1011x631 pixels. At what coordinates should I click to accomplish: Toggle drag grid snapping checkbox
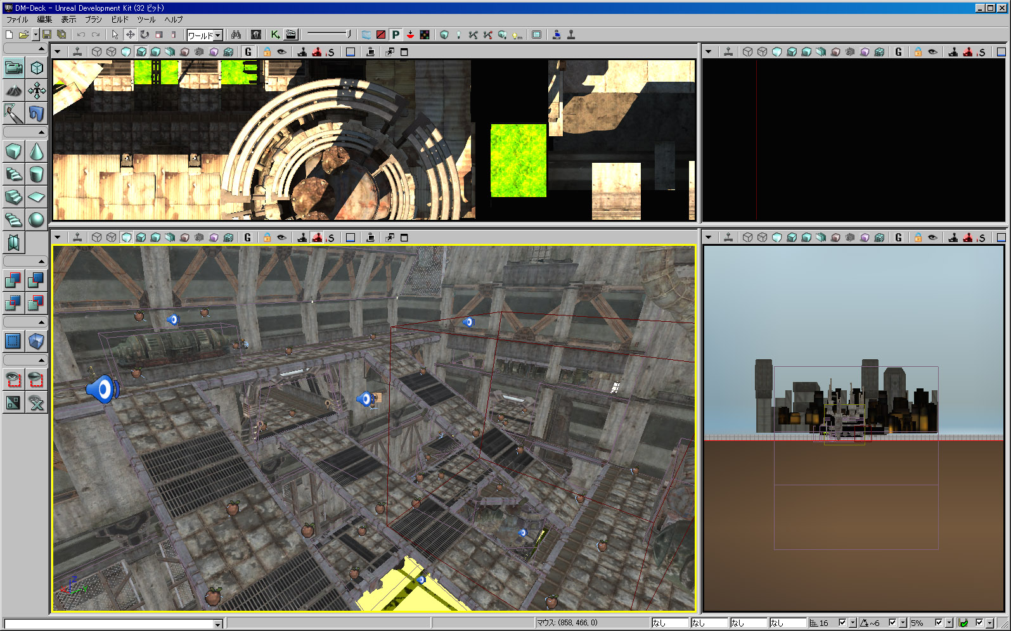point(842,623)
